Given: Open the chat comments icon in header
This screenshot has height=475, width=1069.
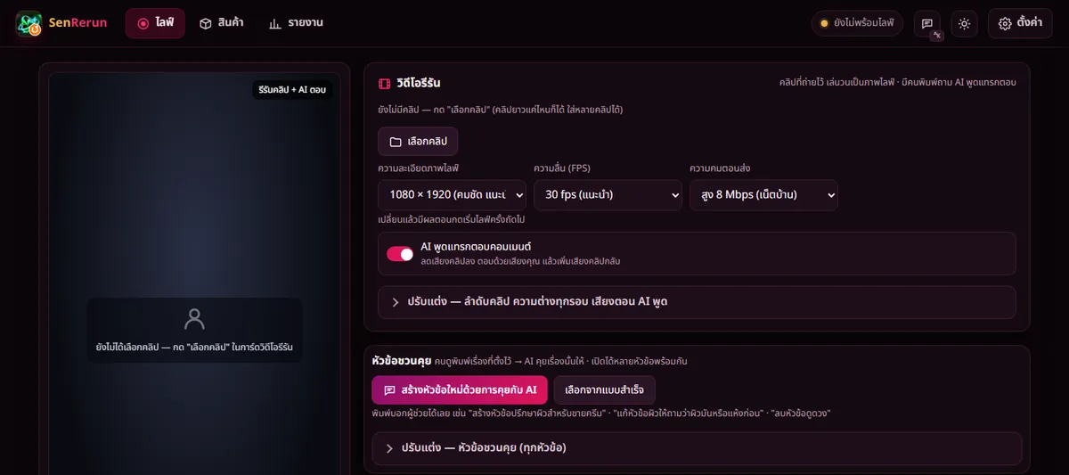Looking at the screenshot, I should point(927,23).
